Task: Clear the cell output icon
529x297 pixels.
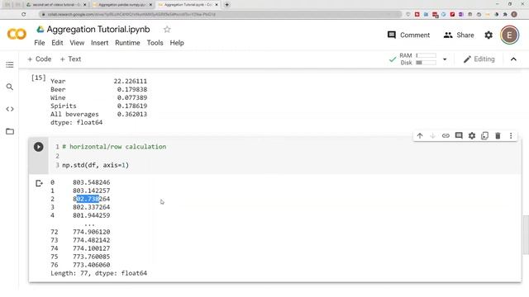Action: pos(39,183)
